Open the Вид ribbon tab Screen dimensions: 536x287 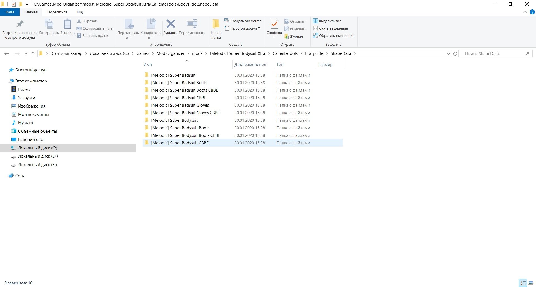80,12
